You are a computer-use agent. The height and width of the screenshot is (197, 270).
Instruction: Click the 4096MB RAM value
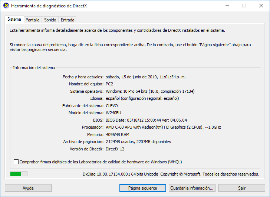118,135
